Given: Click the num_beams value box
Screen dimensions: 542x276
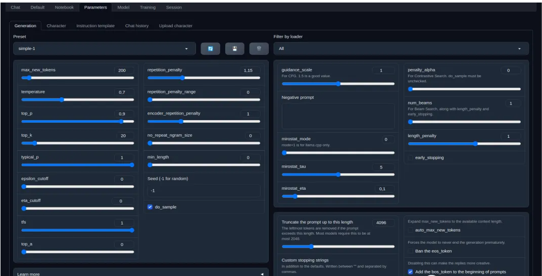Looking at the screenshot, I should 513,103.
